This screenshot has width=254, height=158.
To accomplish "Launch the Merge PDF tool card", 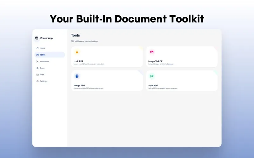I will coord(107,81).
